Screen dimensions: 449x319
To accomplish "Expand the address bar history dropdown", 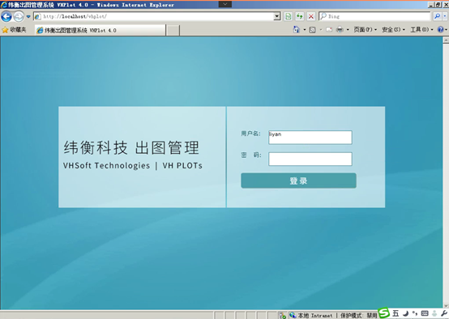I will click(277, 16).
